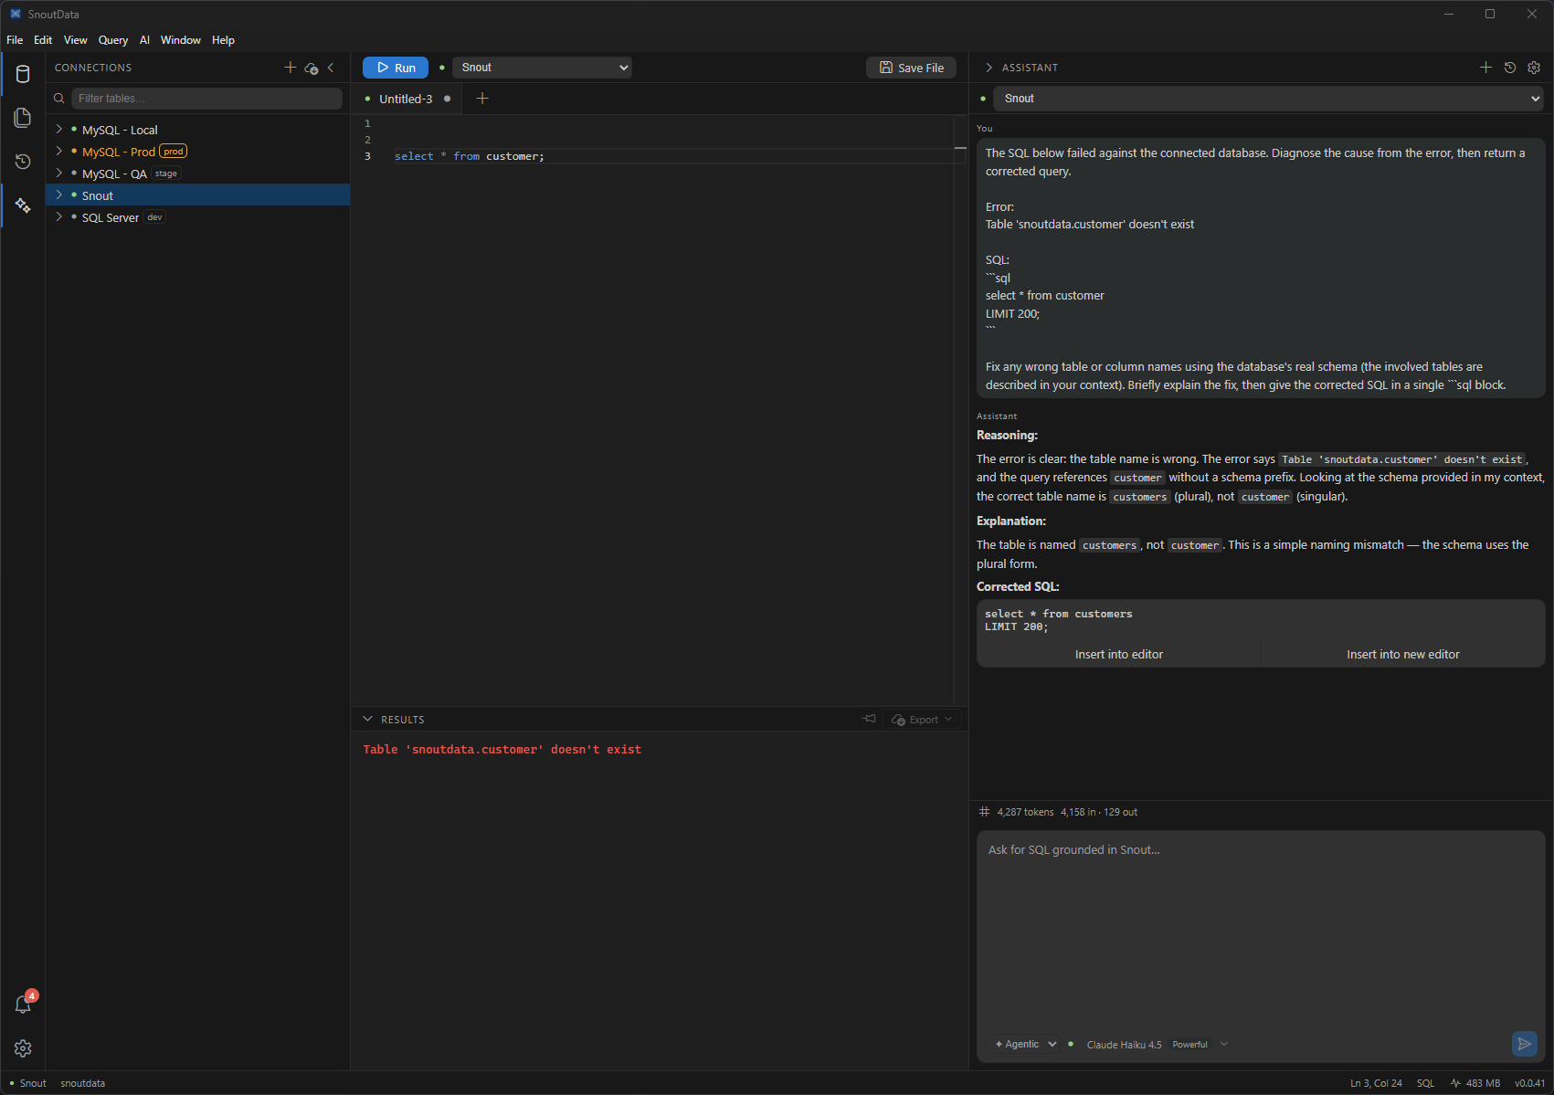Add a new connection with plus icon
Viewport: 1554px width, 1095px height.
[291, 68]
